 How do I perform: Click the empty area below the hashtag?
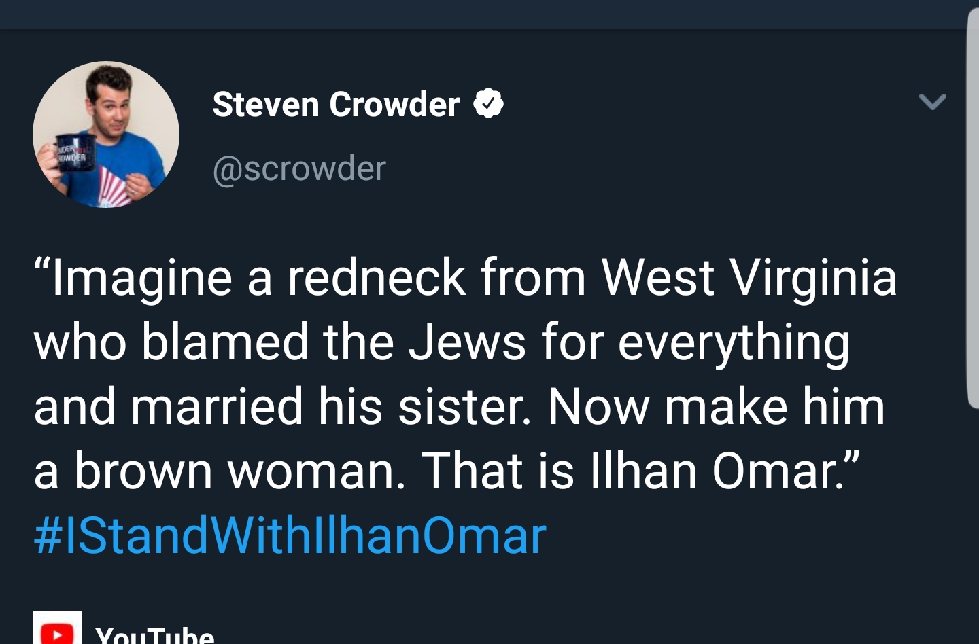(x=489, y=586)
